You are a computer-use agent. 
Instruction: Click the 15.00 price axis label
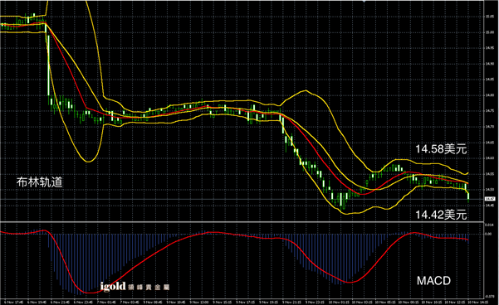tap(489, 32)
